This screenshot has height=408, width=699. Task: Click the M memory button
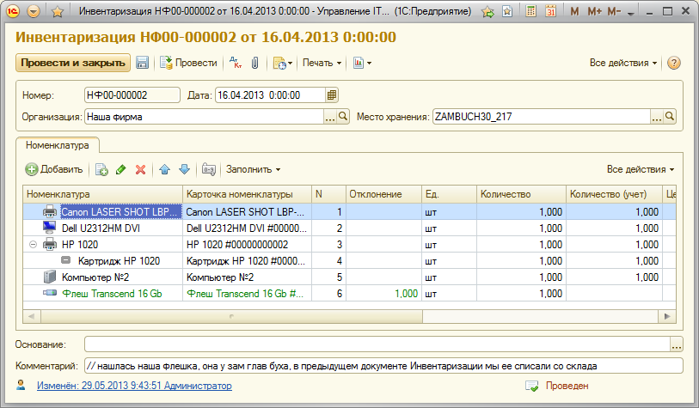(574, 11)
